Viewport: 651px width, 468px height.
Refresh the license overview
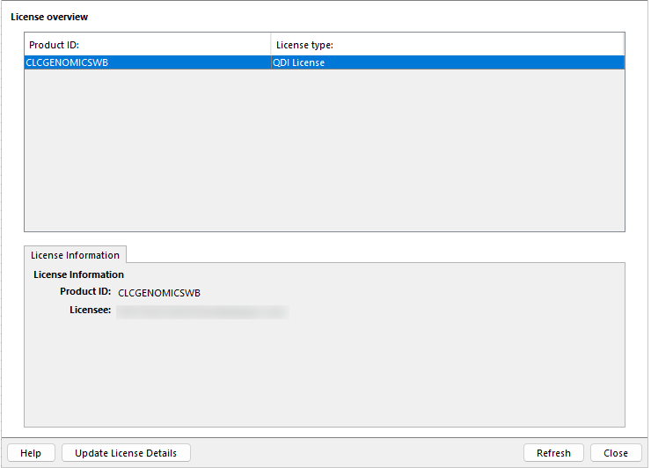pos(553,453)
